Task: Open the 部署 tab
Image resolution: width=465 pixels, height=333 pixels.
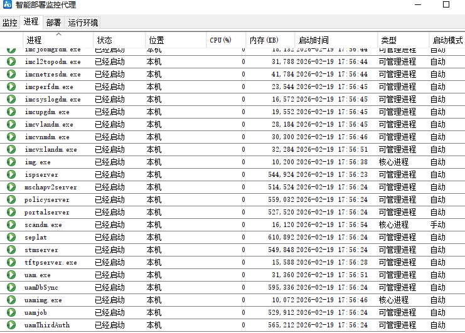Action: coord(53,23)
